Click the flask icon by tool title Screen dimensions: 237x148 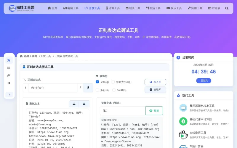[x=24, y=67]
